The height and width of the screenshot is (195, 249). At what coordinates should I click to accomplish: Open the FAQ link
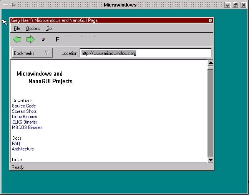[x=16, y=144]
